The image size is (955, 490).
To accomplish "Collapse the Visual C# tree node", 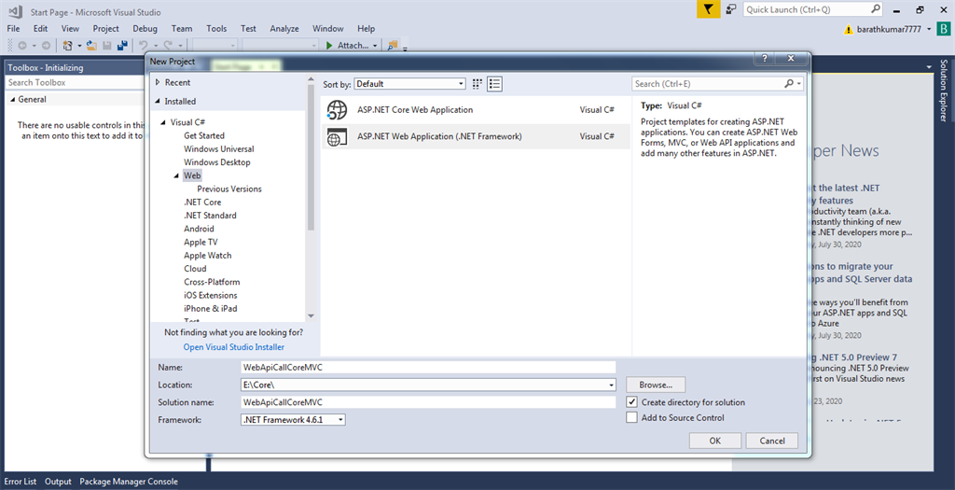I will click(x=163, y=122).
